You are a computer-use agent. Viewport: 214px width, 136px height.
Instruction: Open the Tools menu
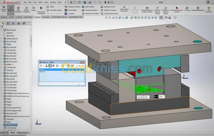[x=46, y=2]
